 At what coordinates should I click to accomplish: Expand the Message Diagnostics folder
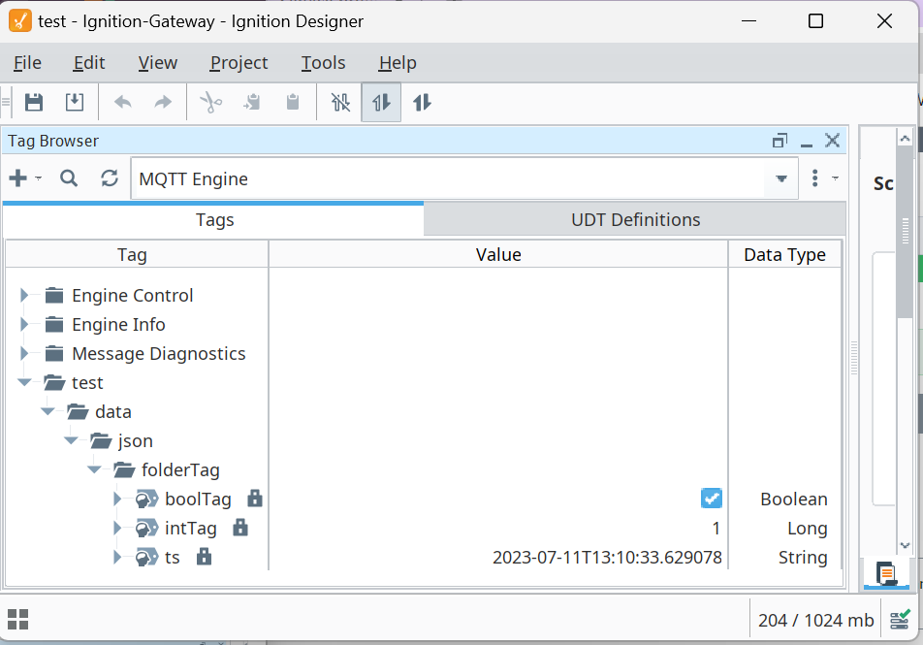pyautogui.click(x=23, y=353)
